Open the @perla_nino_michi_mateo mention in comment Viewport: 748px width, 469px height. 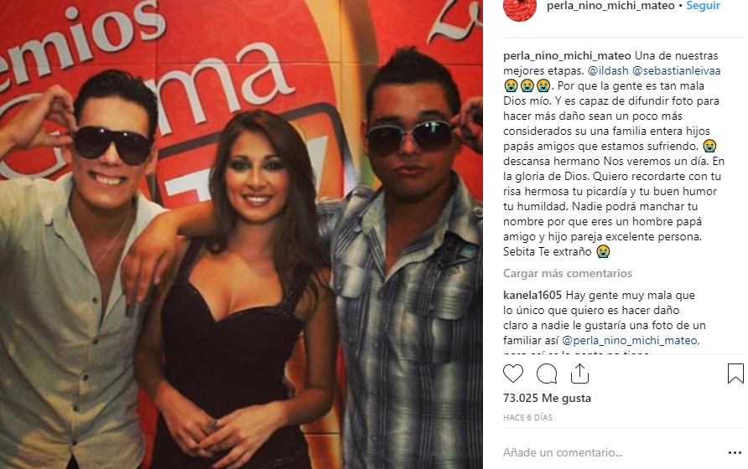pyautogui.click(x=631, y=341)
